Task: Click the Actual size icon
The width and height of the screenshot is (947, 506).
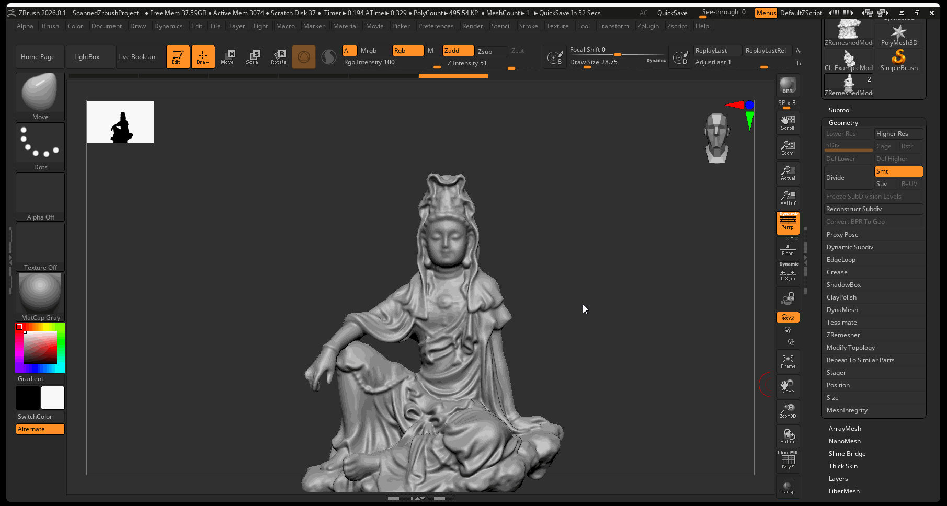Action: tap(788, 173)
